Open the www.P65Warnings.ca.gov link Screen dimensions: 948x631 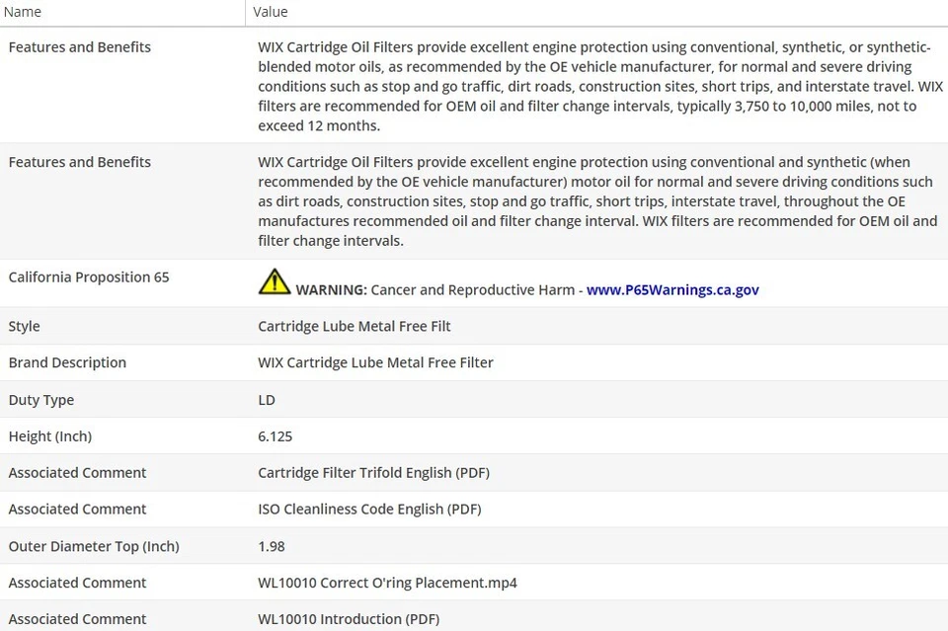pos(672,290)
